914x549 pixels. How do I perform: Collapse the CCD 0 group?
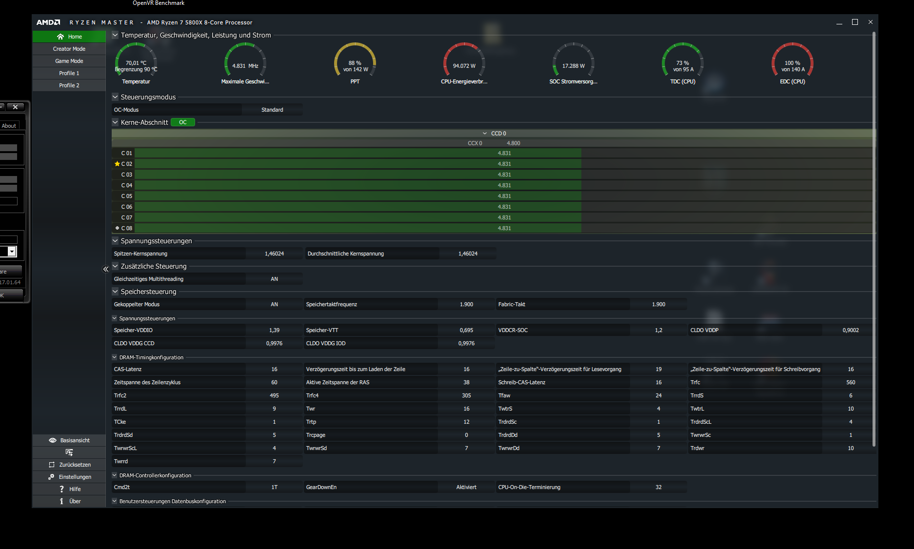pos(485,134)
